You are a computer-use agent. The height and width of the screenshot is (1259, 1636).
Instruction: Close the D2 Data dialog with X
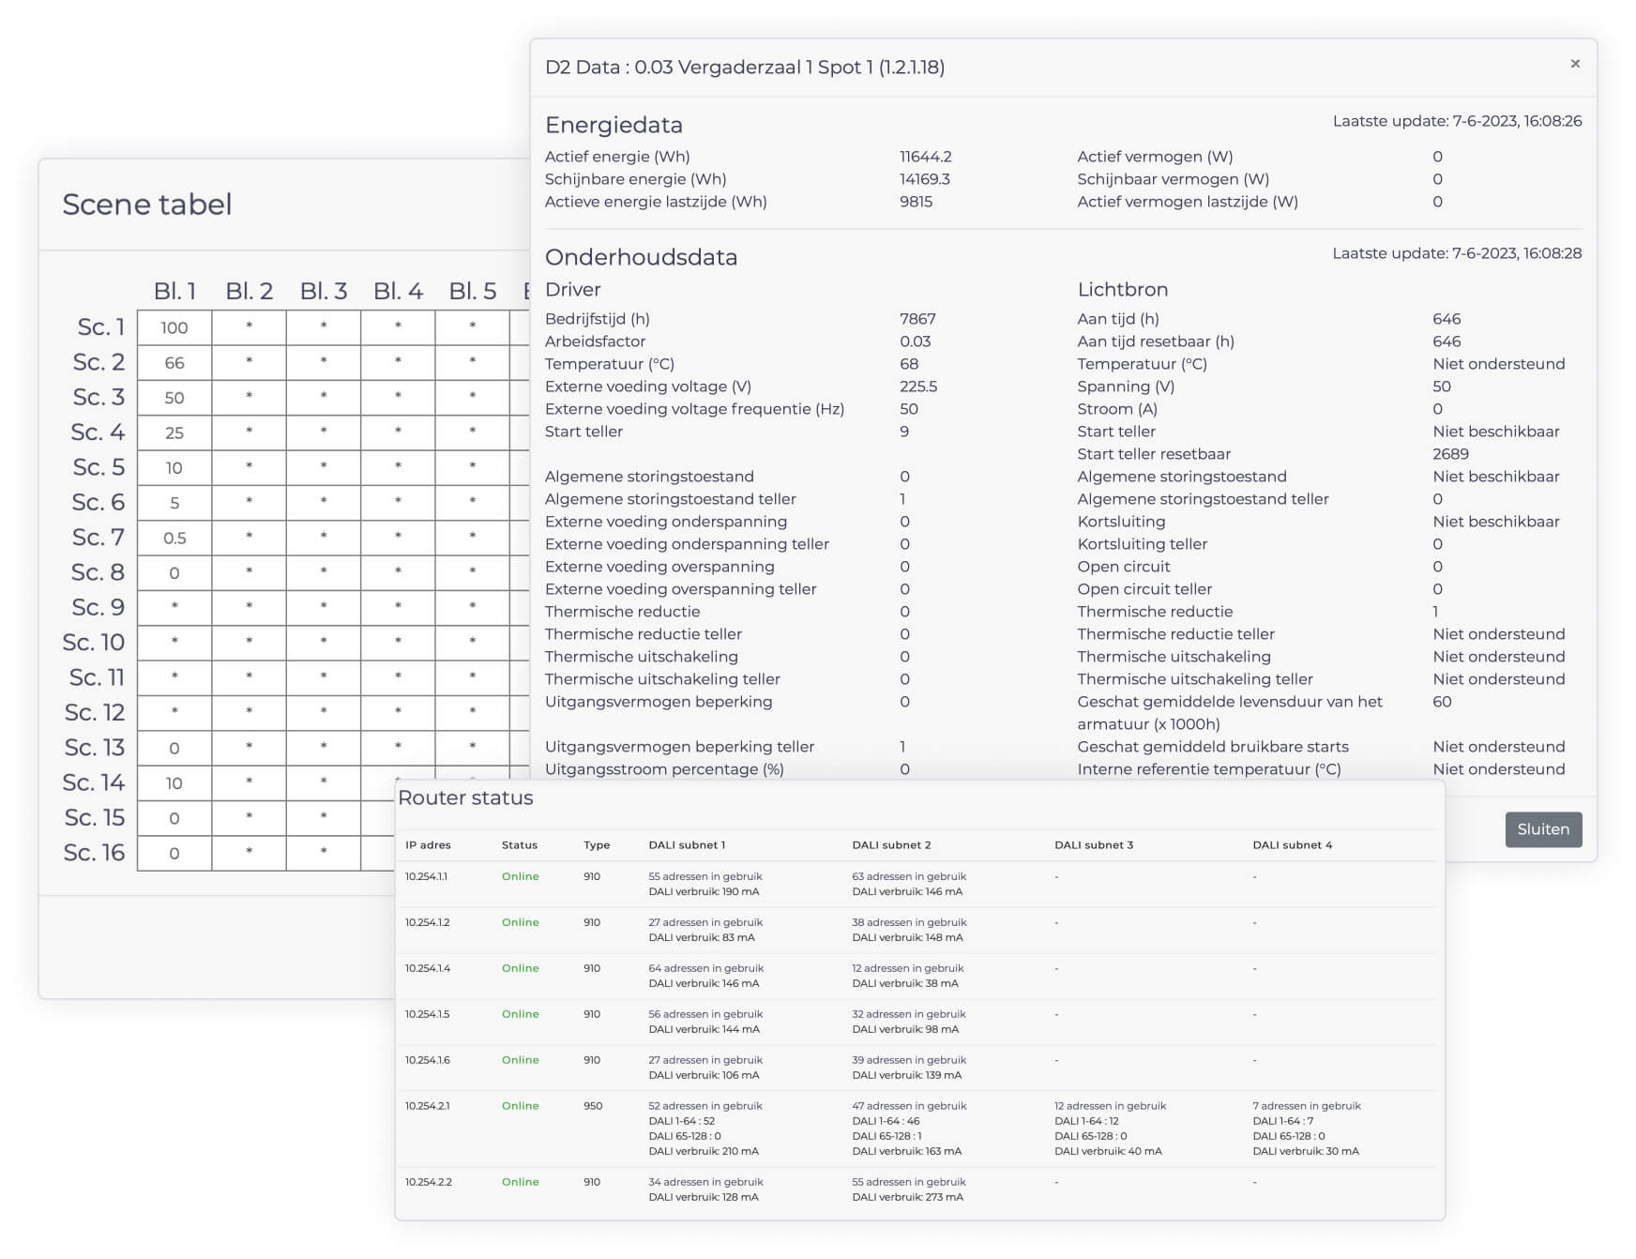pyautogui.click(x=1575, y=64)
